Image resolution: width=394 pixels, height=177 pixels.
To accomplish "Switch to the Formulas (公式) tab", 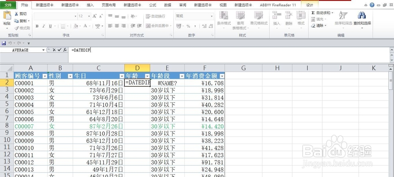I will (x=152, y=5).
